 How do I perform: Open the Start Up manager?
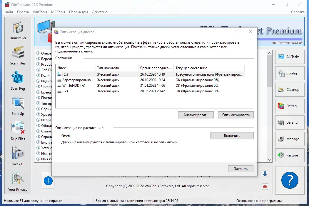tap(18, 106)
